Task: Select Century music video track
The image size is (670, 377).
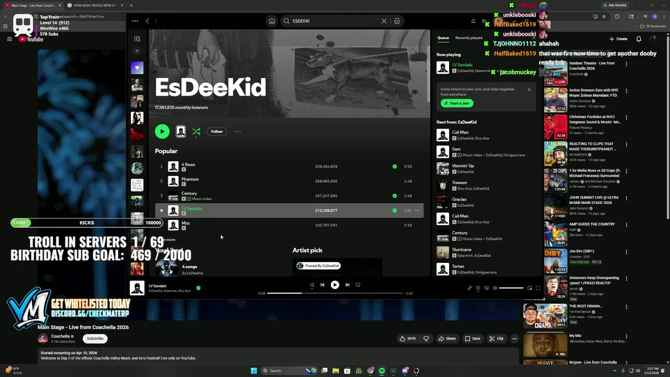Action: [289, 196]
